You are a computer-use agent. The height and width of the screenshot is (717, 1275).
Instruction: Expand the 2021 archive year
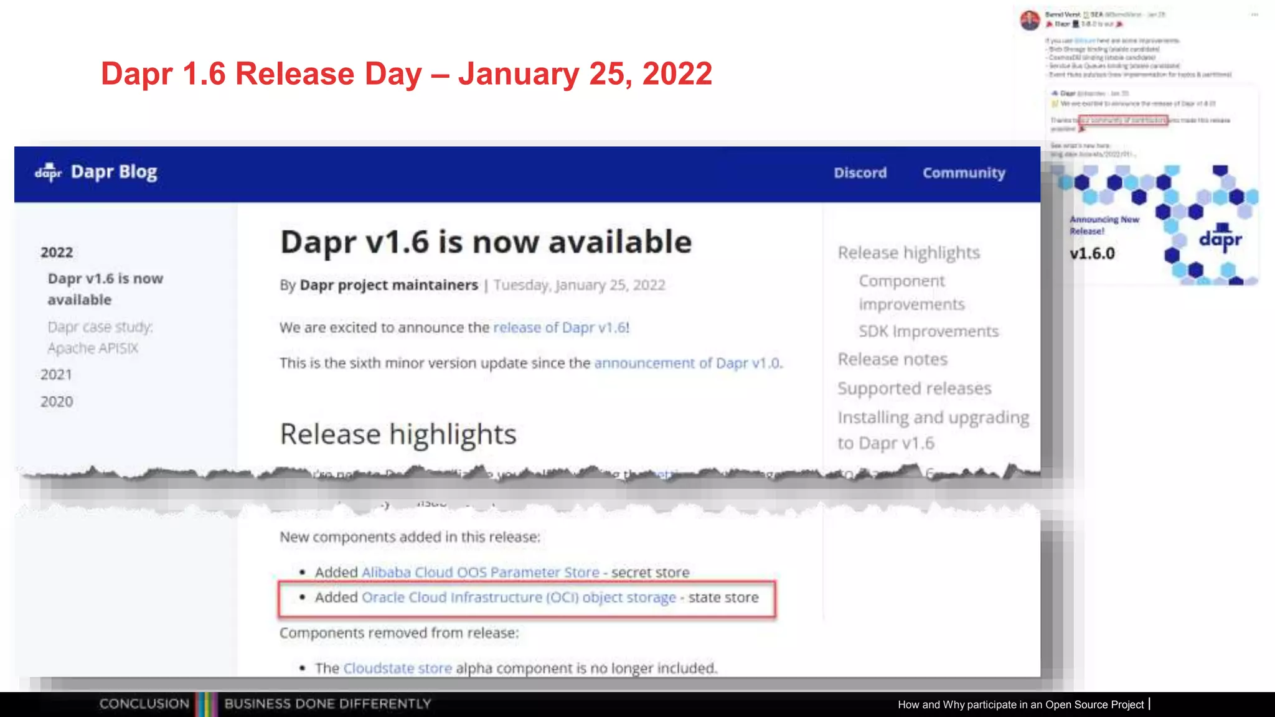click(57, 375)
